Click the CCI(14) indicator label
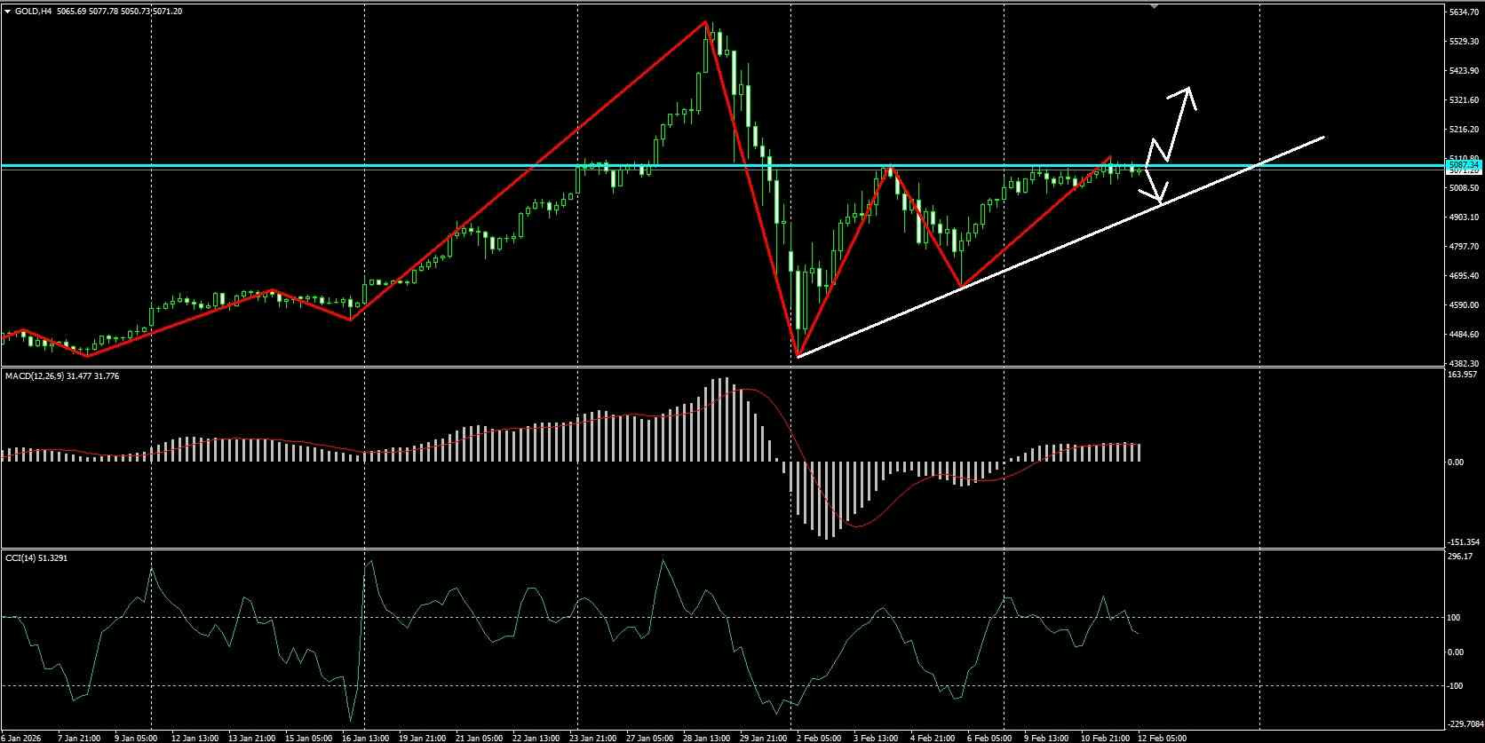 pyautogui.click(x=19, y=557)
